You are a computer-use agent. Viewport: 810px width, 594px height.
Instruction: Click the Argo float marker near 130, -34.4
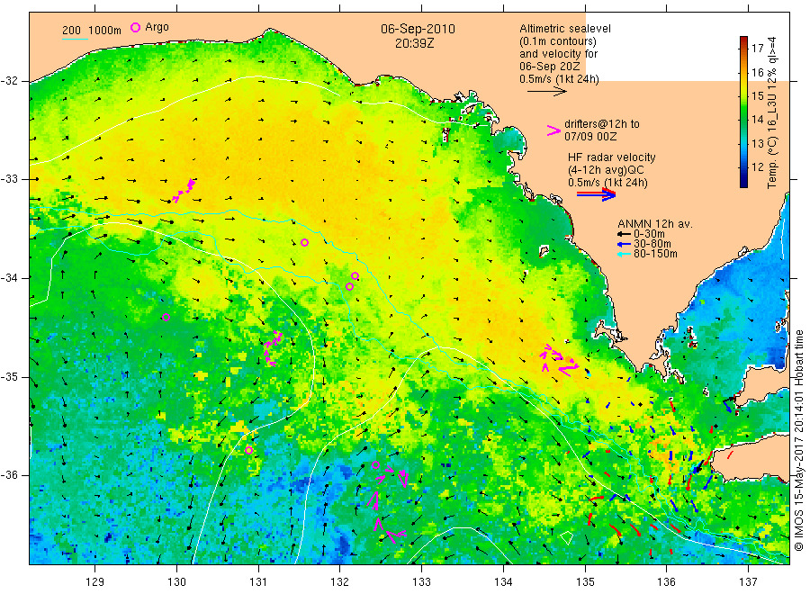pos(166,317)
